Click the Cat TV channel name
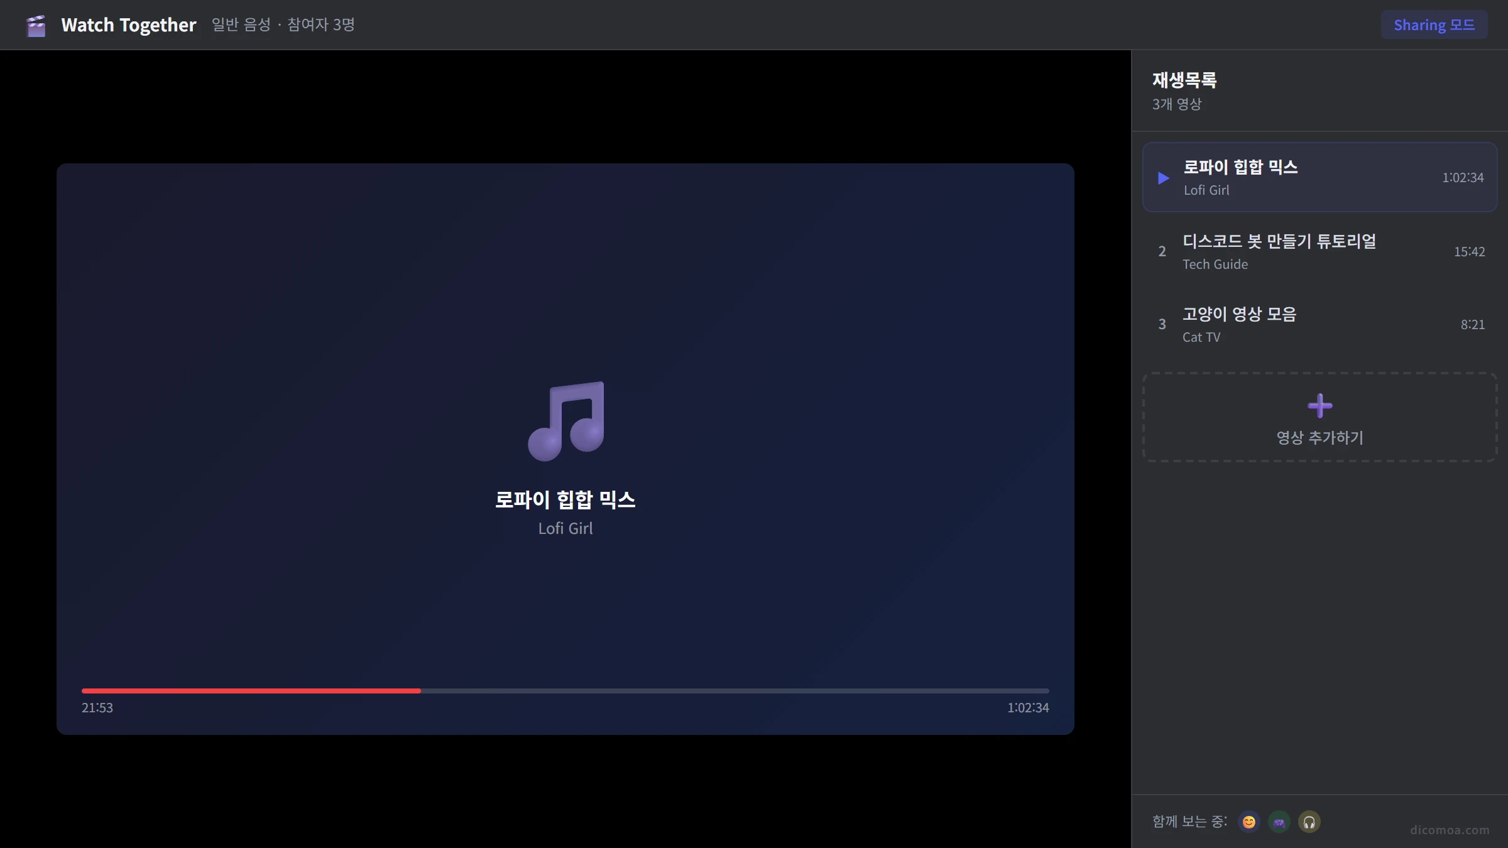The width and height of the screenshot is (1508, 848). tap(1201, 337)
